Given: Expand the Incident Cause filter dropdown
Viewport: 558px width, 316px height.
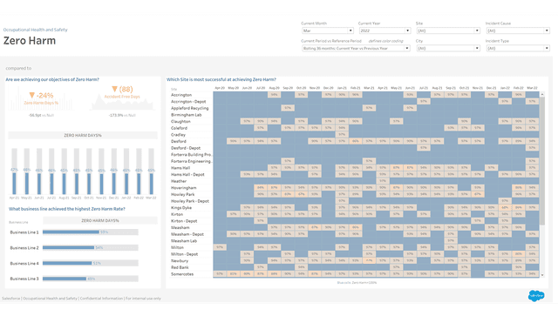Looking at the screenshot, I should (x=518, y=30).
